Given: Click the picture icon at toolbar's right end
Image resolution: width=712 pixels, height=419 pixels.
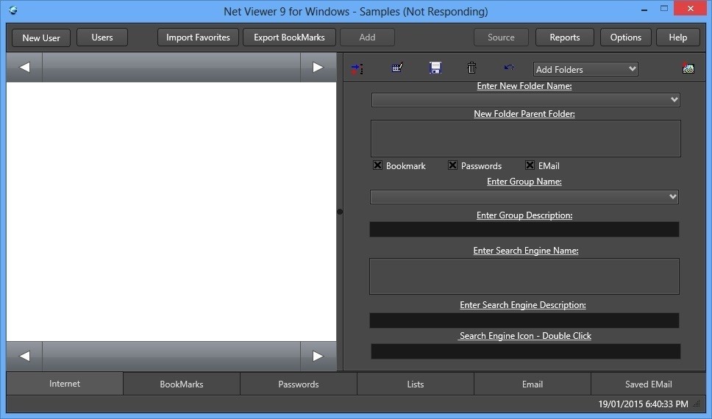Looking at the screenshot, I should 688,68.
